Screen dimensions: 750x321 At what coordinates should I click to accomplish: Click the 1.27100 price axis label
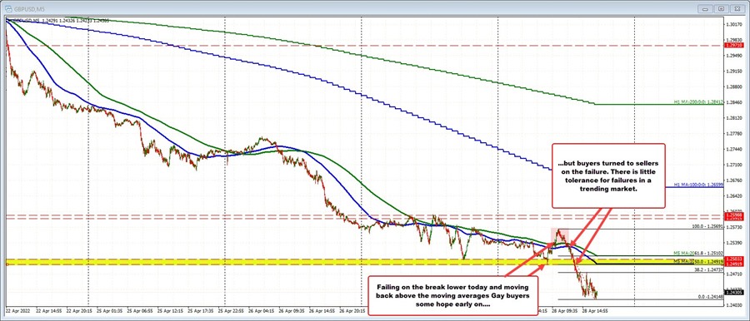(x=734, y=165)
